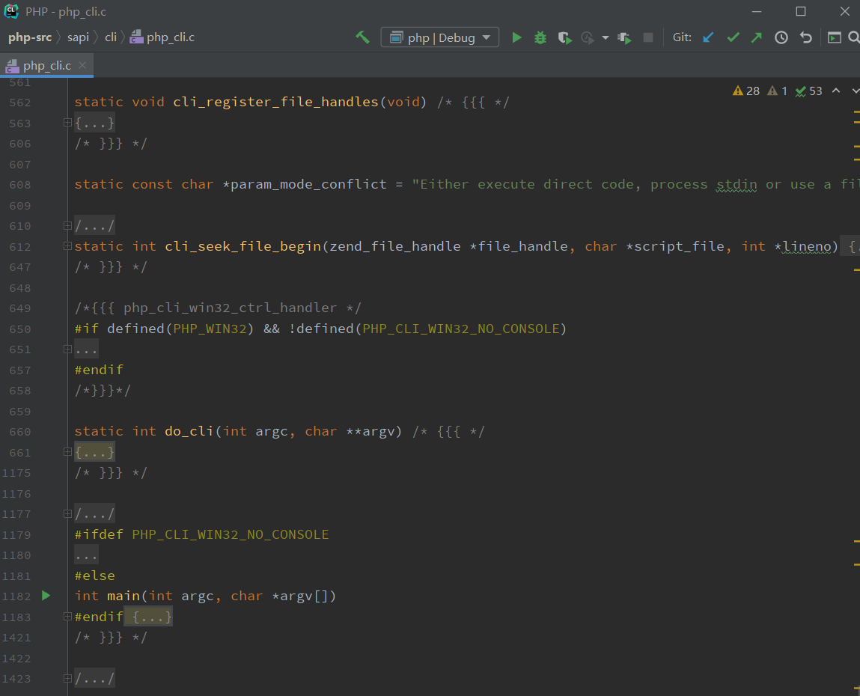Click sapi breadcrumb
Viewport: 860px width, 696px height.
pyautogui.click(x=78, y=37)
